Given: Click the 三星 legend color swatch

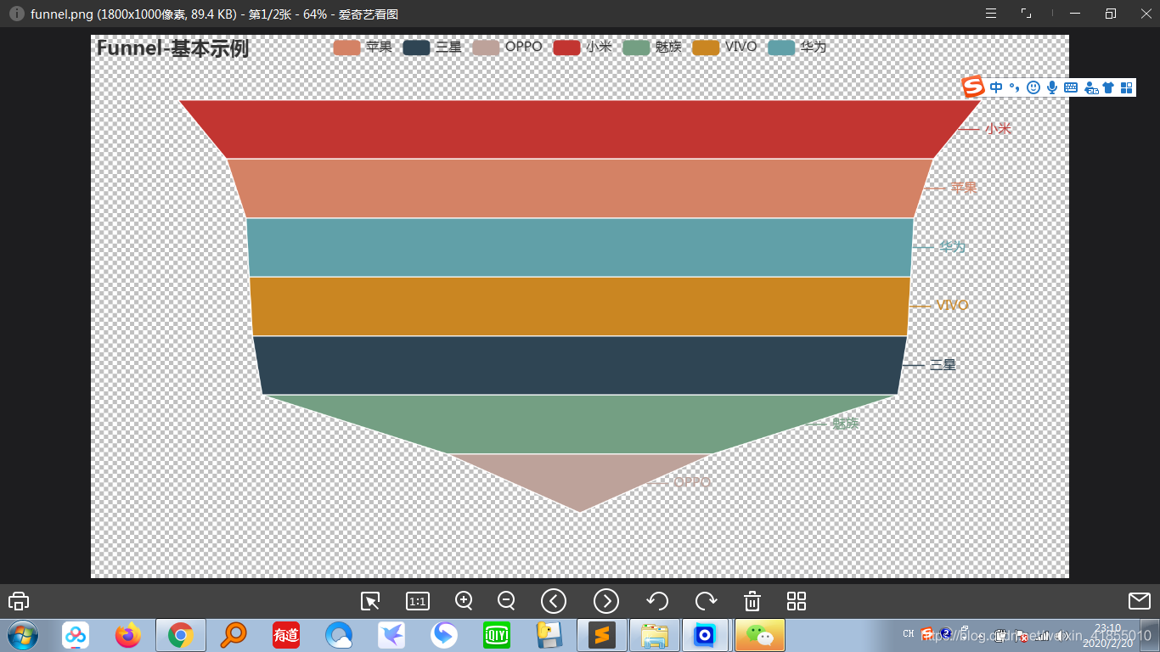Looking at the screenshot, I should pos(417,47).
